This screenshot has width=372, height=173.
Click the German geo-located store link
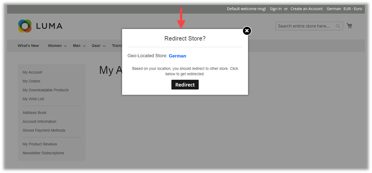click(x=177, y=56)
